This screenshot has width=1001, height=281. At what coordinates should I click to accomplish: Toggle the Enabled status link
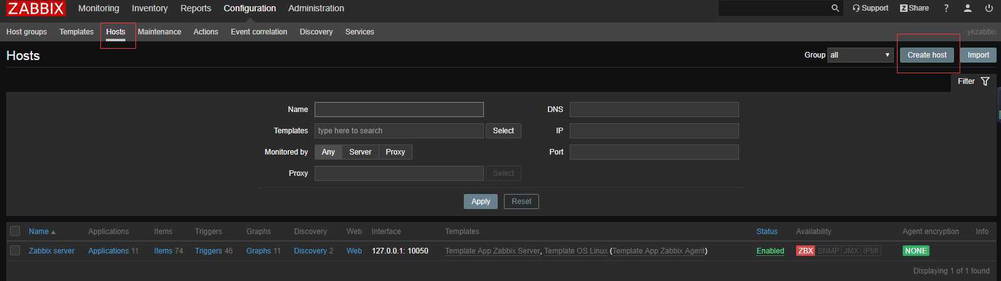tap(770, 251)
